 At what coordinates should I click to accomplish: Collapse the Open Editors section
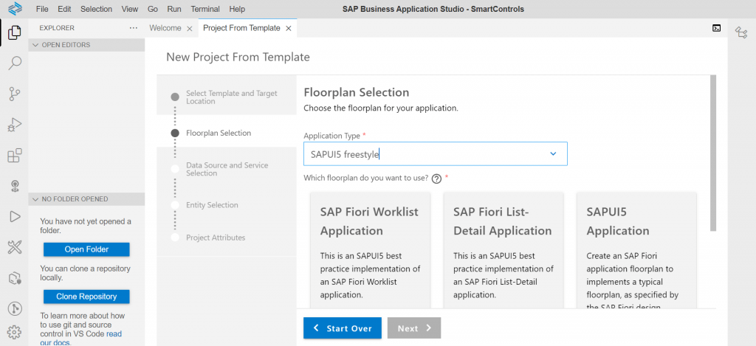point(87,45)
